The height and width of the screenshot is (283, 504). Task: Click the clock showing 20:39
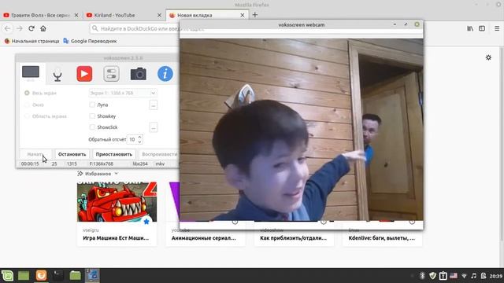click(x=496, y=276)
